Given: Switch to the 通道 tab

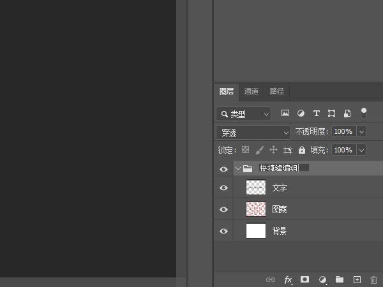Looking at the screenshot, I should coord(252,91).
